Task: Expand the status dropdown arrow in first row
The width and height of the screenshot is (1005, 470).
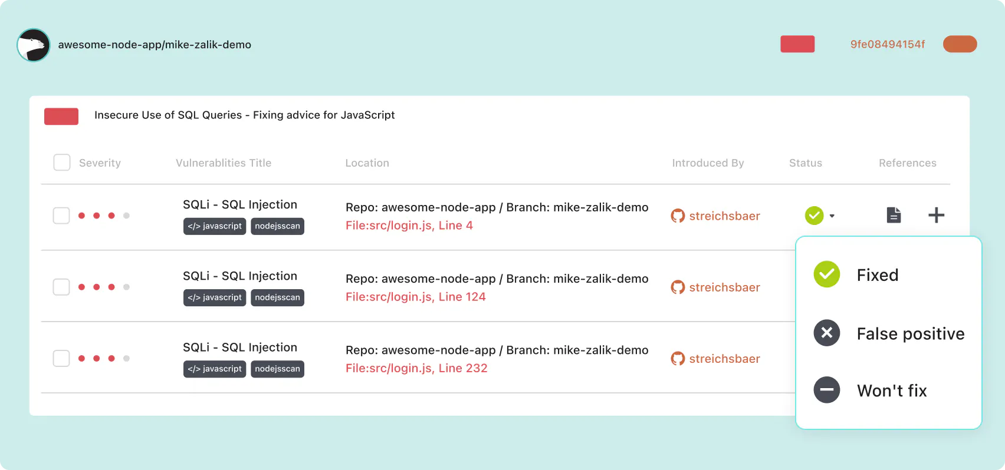Action: coord(832,216)
